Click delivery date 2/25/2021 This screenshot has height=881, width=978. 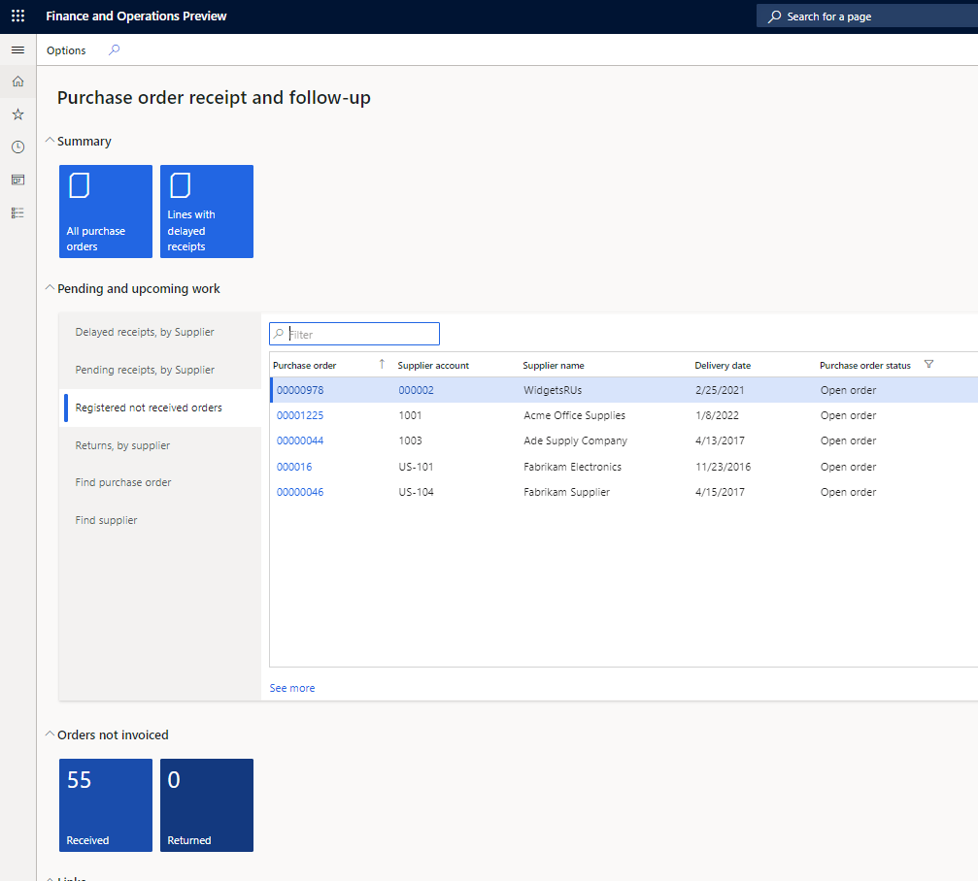720,391
